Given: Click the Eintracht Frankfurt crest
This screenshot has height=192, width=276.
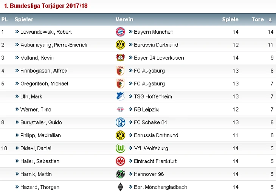Looking at the screenshot, I should click(120, 161).
